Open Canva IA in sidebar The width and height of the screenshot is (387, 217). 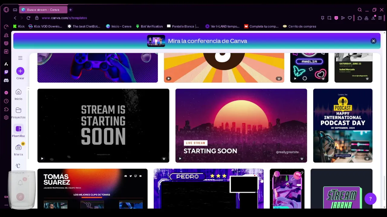point(18,169)
